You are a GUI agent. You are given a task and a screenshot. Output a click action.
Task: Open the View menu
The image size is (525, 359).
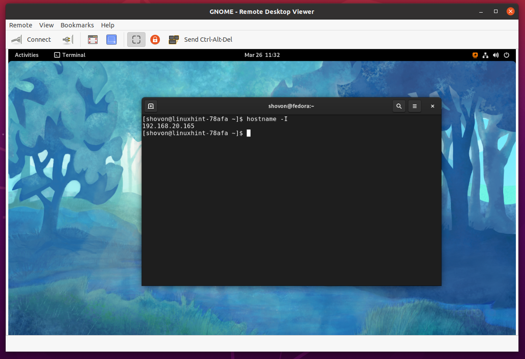click(x=47, y=25)
